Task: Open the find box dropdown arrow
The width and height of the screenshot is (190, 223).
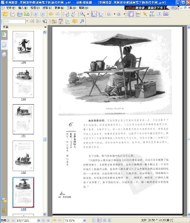Action: point(27,21)
